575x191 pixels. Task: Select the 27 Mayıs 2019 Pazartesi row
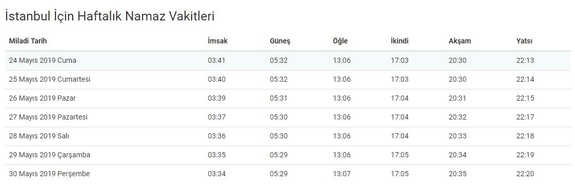click(288, 117)
